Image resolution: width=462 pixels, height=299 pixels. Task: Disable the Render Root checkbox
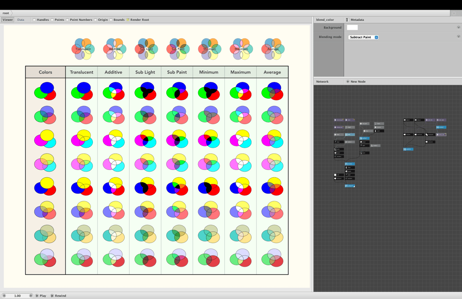tap(128, 20)
